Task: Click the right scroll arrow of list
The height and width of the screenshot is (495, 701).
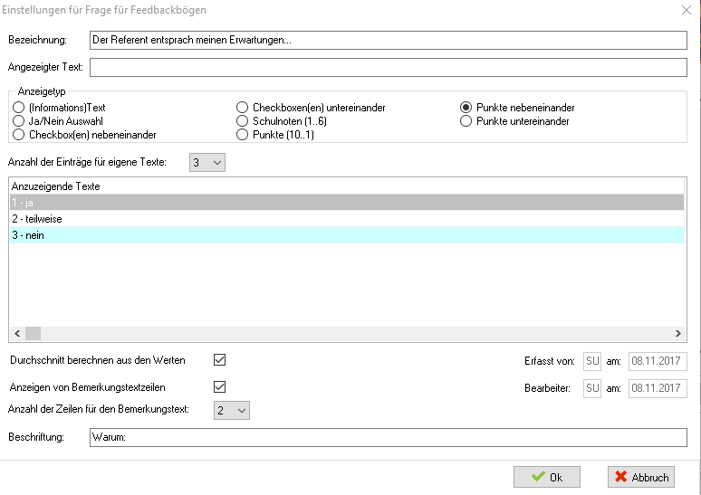Action: (x=677, y=333)
